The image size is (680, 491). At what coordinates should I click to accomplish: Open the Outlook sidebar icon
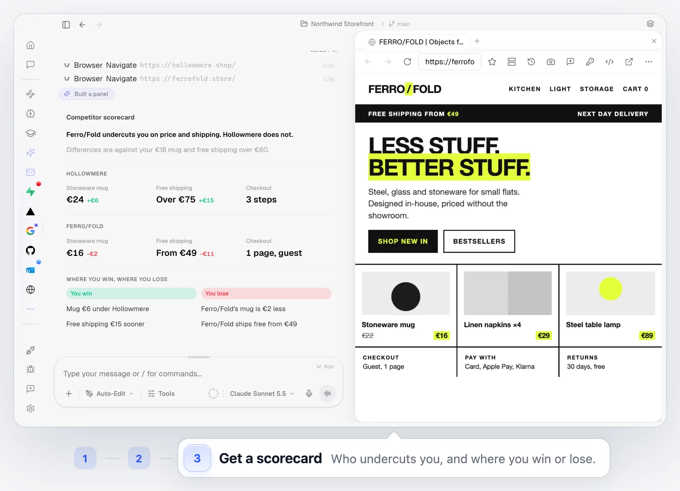click(x=30, y=270)
